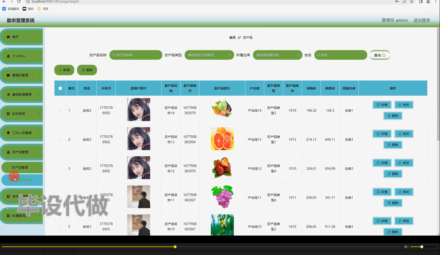Click the 删除 button above the table
The image size is (440, 255).
click(x=87, y=70)
